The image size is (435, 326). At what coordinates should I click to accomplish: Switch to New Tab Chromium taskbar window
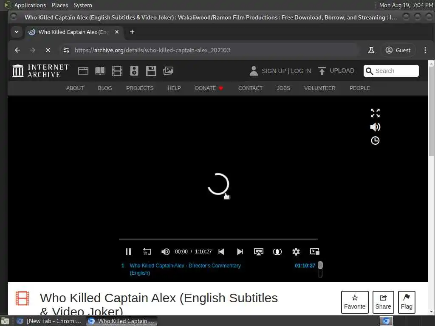[49, 321]
